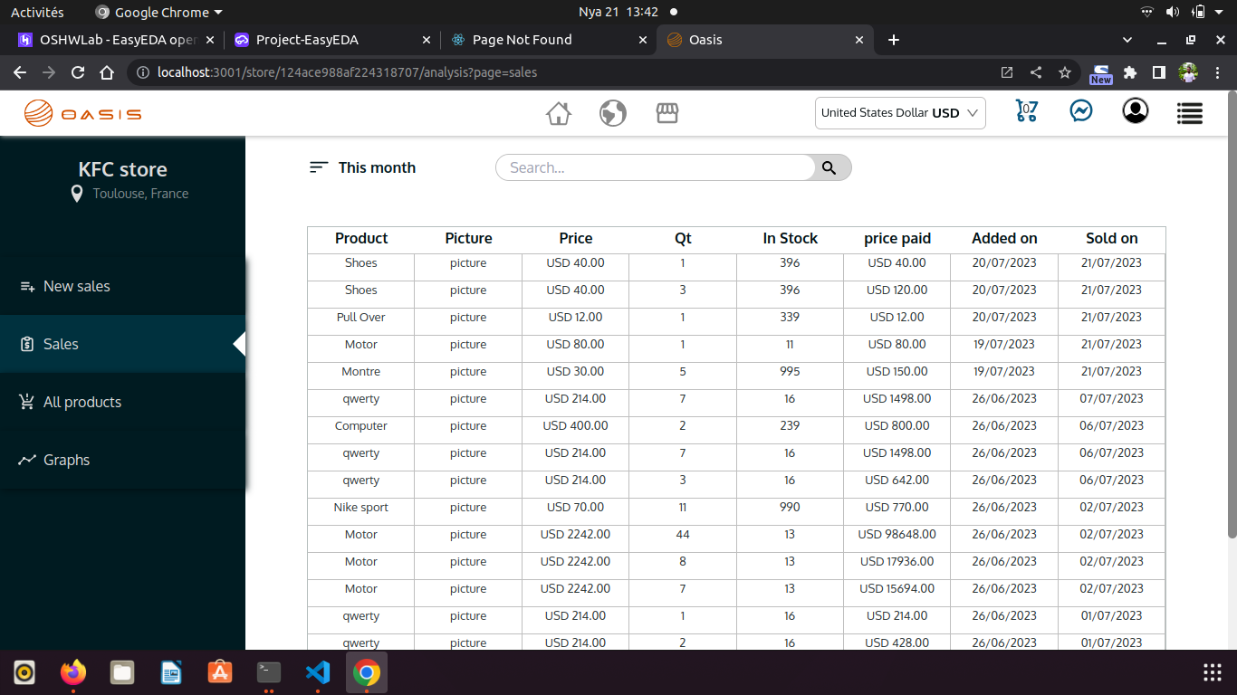The height and width of the screenshot is (695, 1237).
Task: Click the In Stock column header
Action: pyautogui.click(x=791, y=239)
